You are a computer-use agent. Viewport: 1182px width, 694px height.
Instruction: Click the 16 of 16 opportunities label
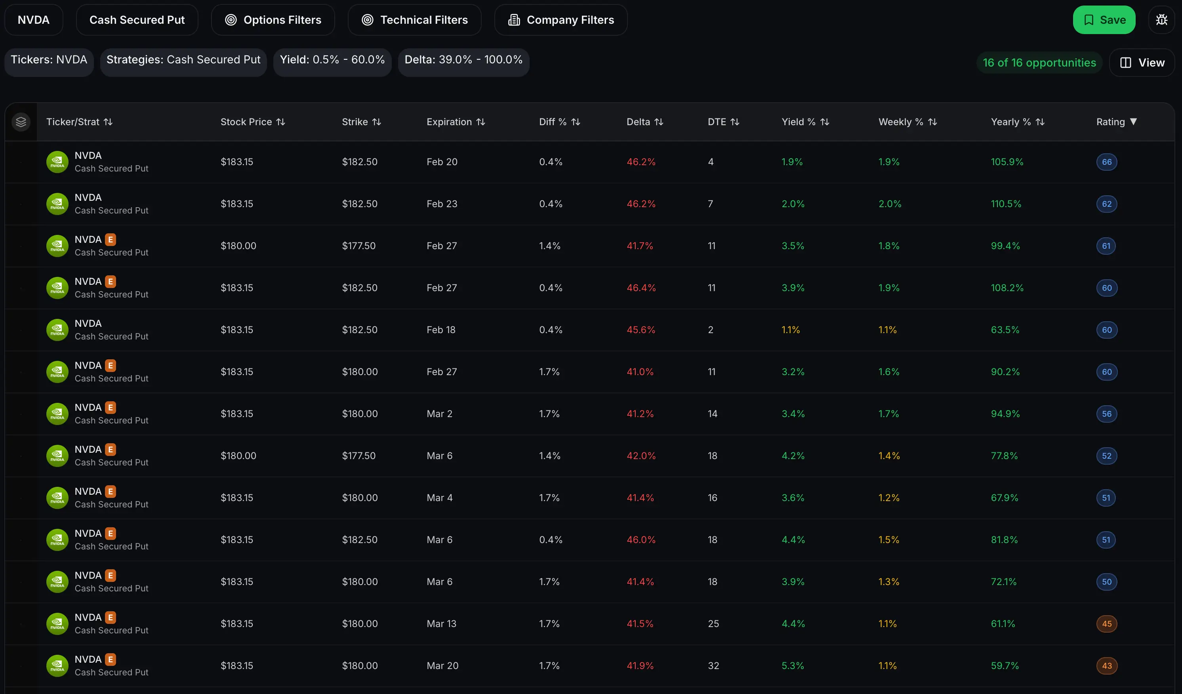click(1039, 62)
